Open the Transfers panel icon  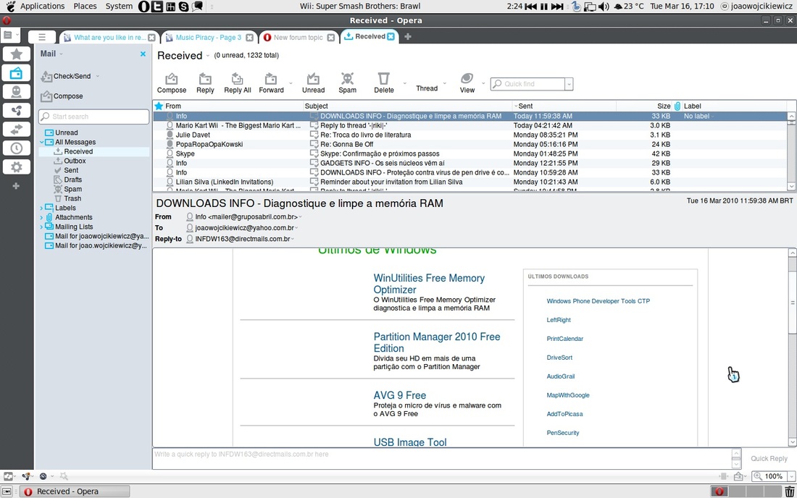tap(16, 130)
